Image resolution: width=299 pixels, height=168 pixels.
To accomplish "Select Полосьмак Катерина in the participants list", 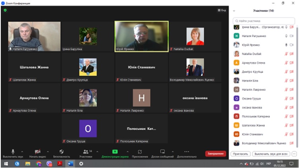I will point(264,116).
